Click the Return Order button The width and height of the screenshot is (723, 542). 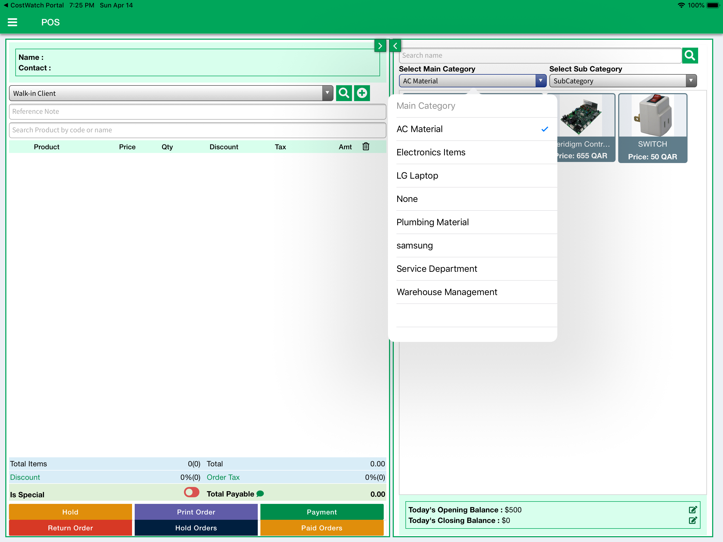[70, 528]
